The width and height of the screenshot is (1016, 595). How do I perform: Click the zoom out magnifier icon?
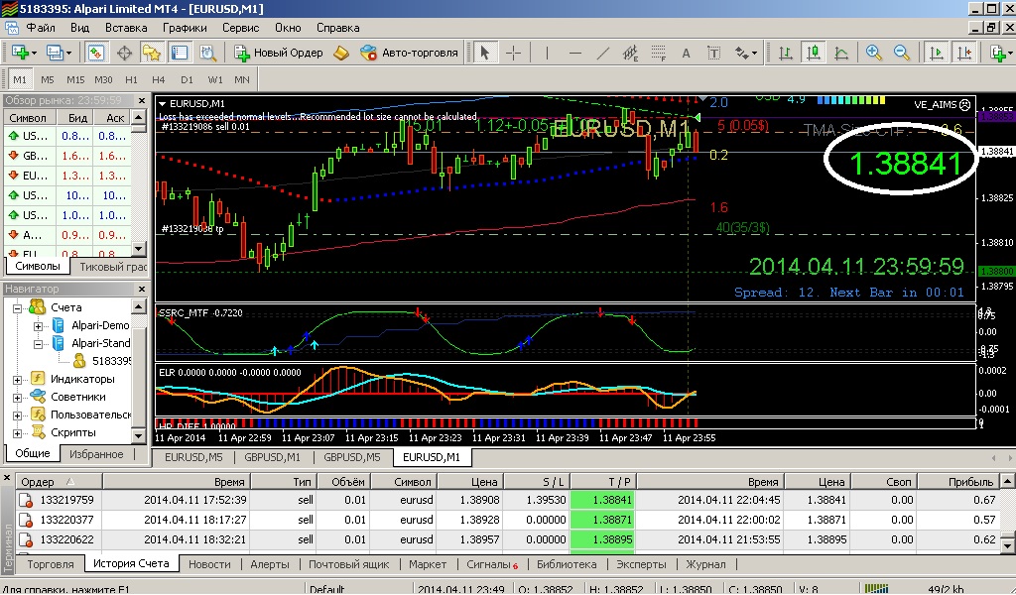[901, 54]
